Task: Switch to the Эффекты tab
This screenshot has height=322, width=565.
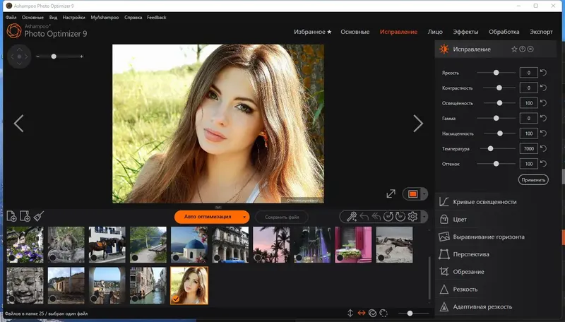Action: pyautogui.click(x=465, y=32)
